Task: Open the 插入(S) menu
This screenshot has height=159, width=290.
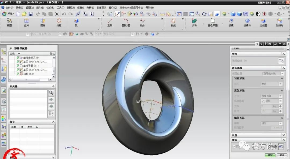Action: (x=40, y=7)
